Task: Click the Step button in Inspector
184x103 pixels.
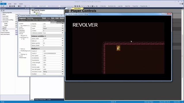Action: click(49, 18)
